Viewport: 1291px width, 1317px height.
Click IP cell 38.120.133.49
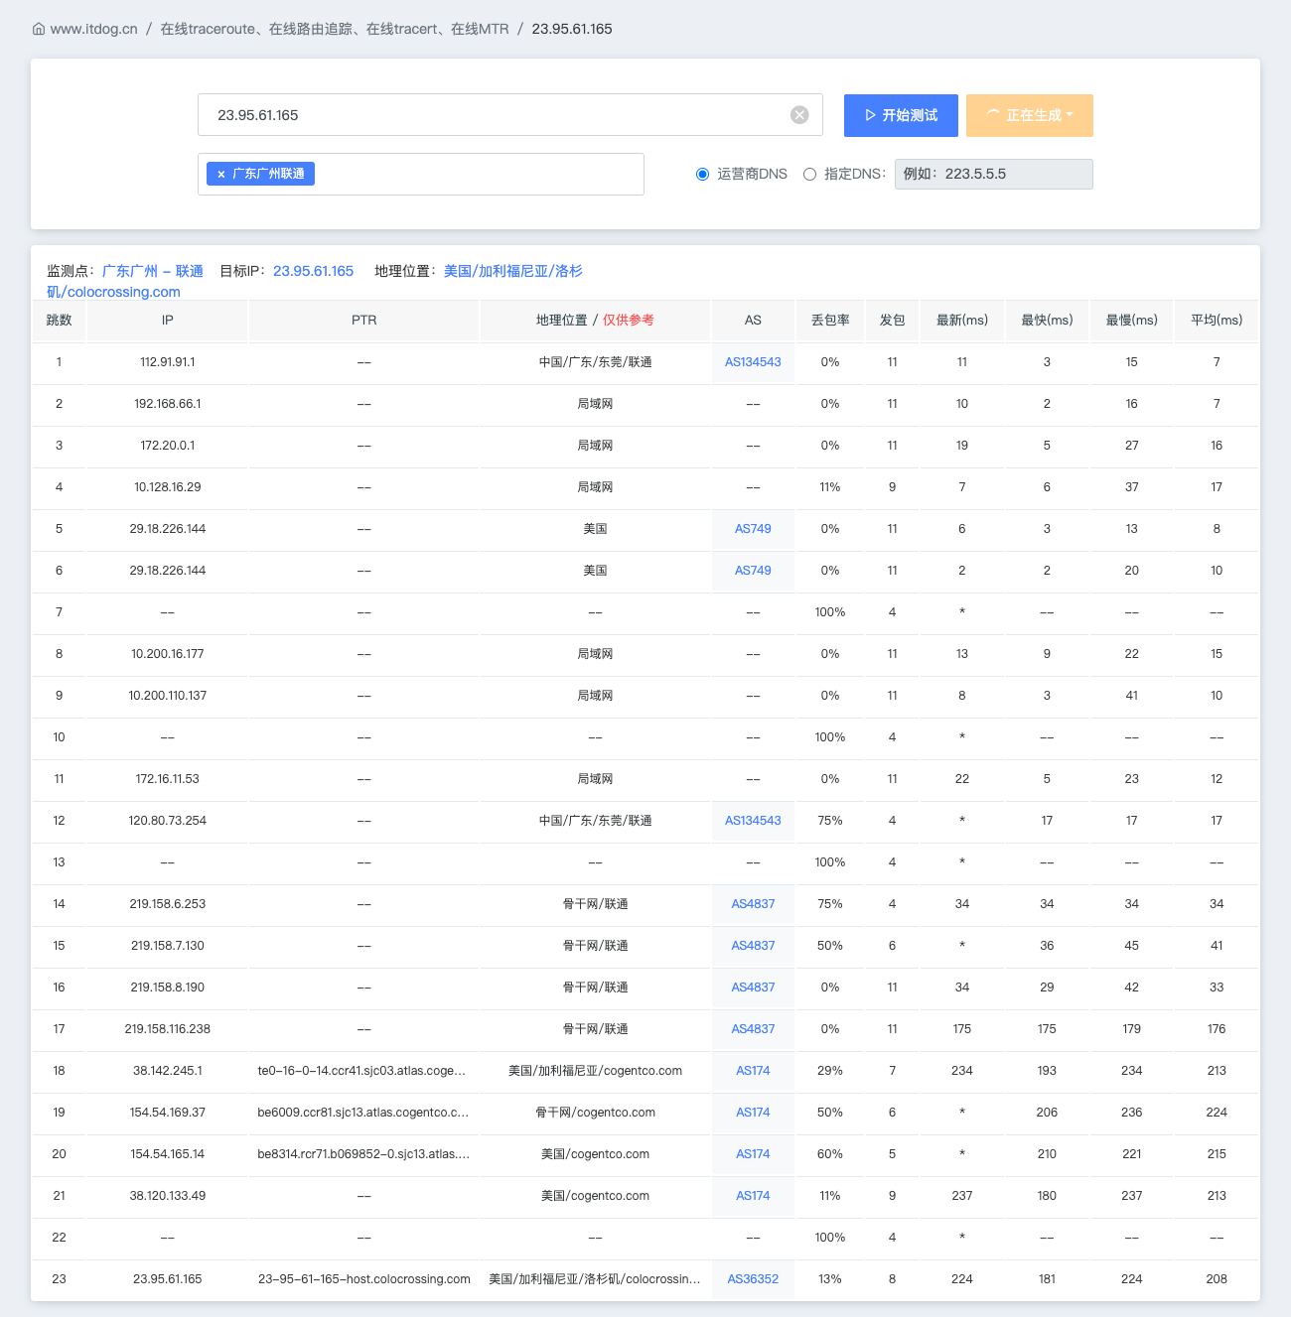coord(168,1196)
